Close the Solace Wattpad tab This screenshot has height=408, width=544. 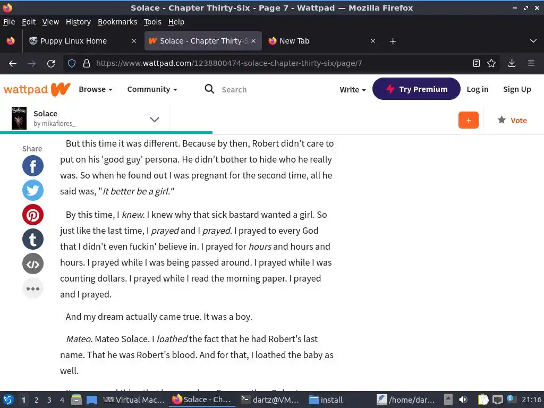(x=253, y=41)
